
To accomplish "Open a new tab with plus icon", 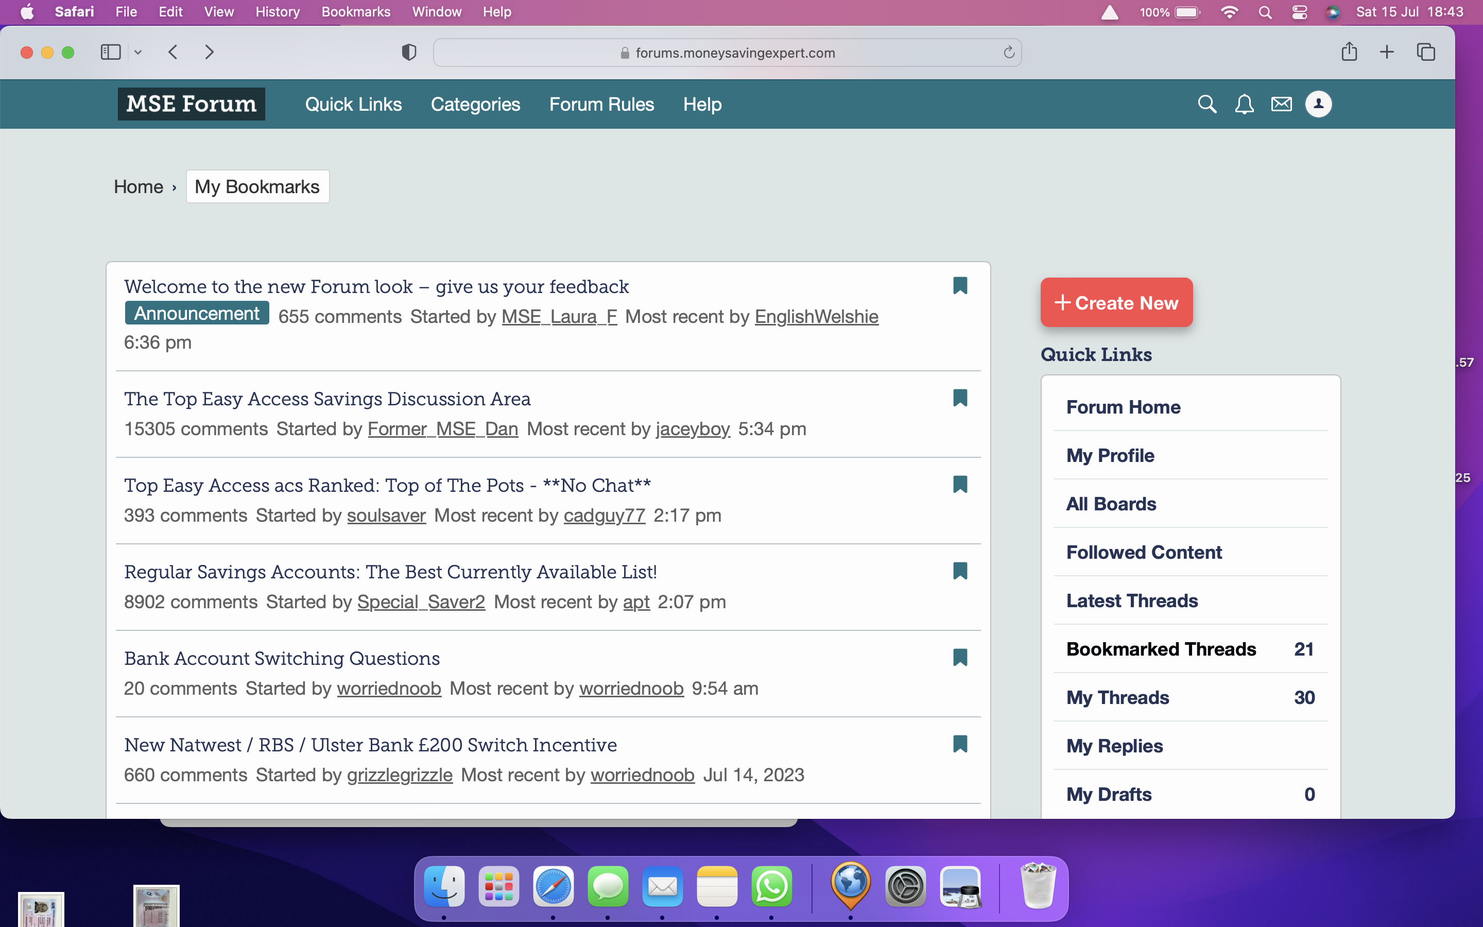I will (1387, 52).
